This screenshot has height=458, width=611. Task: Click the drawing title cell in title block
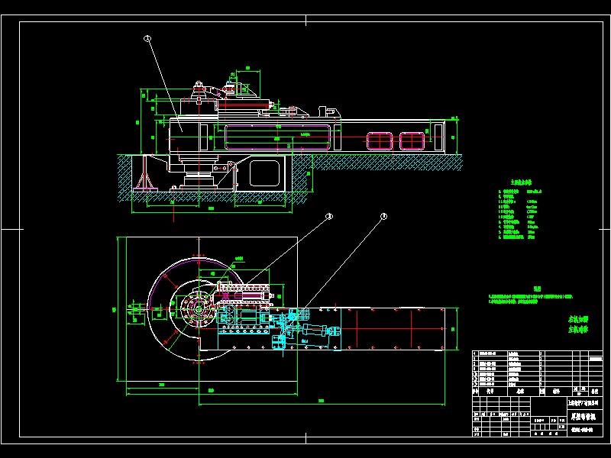point(584,417)
